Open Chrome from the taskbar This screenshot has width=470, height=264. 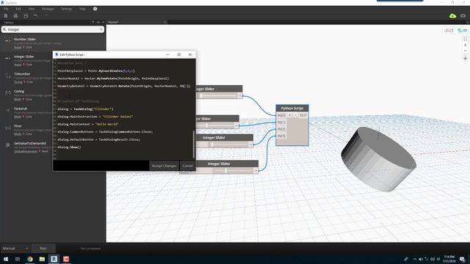30,259
